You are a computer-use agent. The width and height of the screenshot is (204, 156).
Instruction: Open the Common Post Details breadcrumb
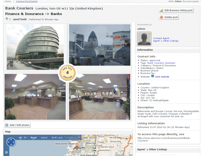[27, 1]
